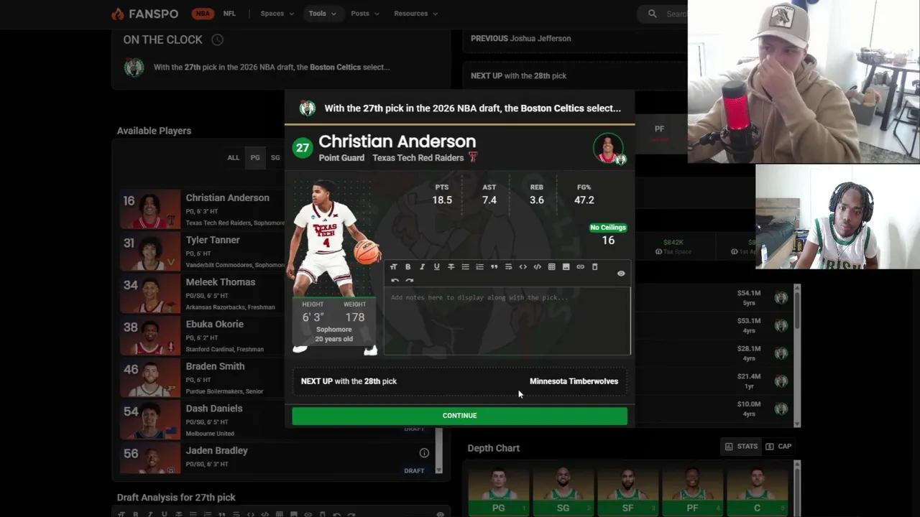920x517 pixels.
Task: Insert a table in pick notes toolbar
Action: (551, 267)
